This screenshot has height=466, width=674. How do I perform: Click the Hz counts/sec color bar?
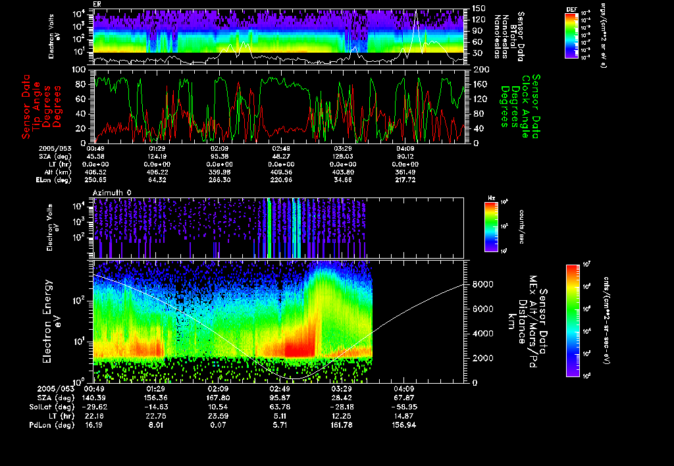point(490,228)
